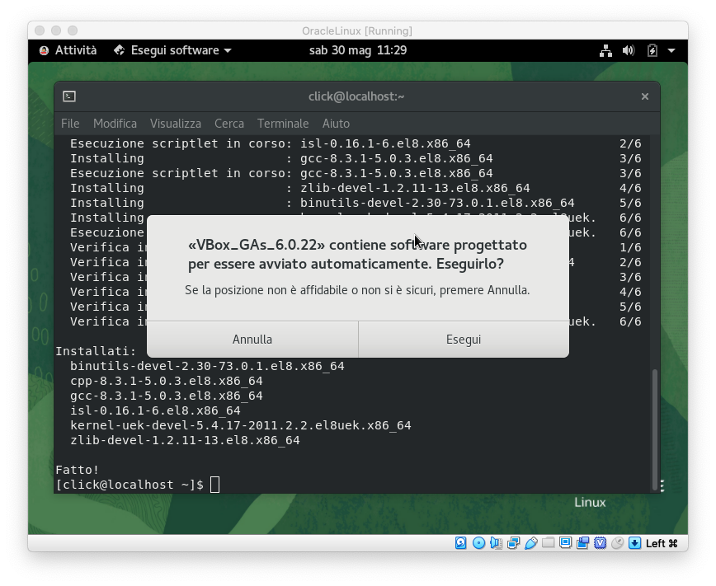Click the VirtualBox hard disk status icon
716x586 pixels.
point(461,542)
